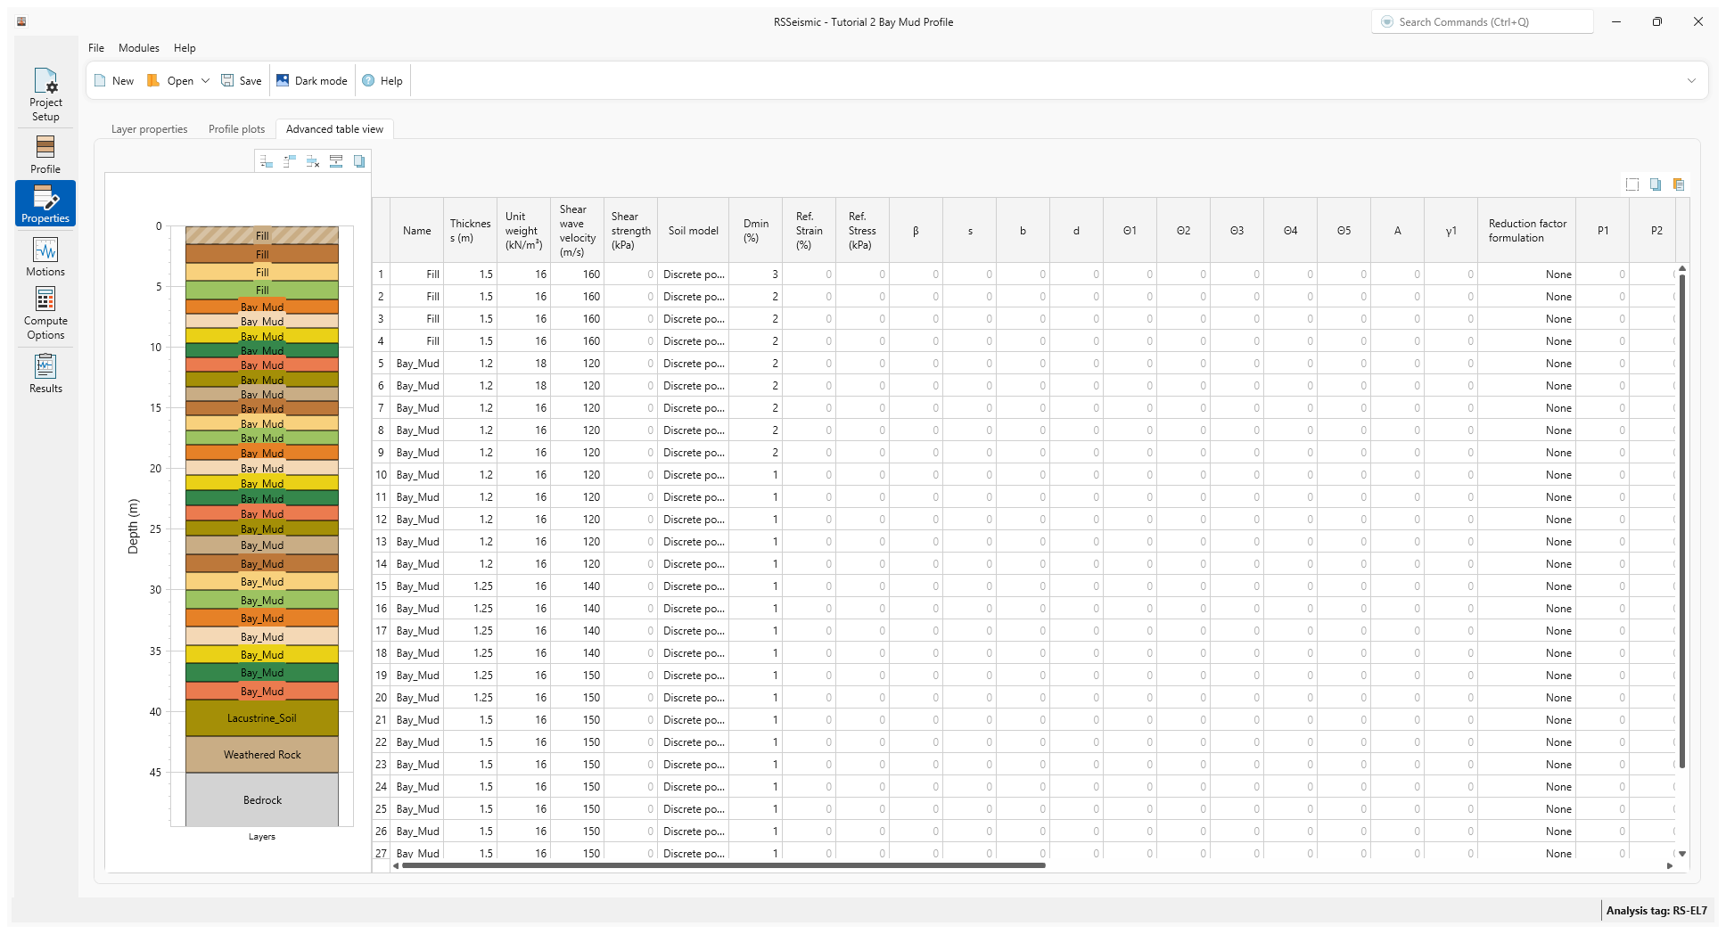
Task: Select the Properties sidebar item
Action: [45, 203]
